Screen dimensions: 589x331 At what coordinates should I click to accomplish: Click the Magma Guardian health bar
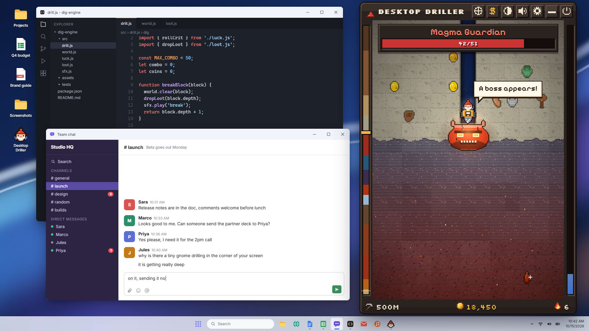[x=468, y=44]
